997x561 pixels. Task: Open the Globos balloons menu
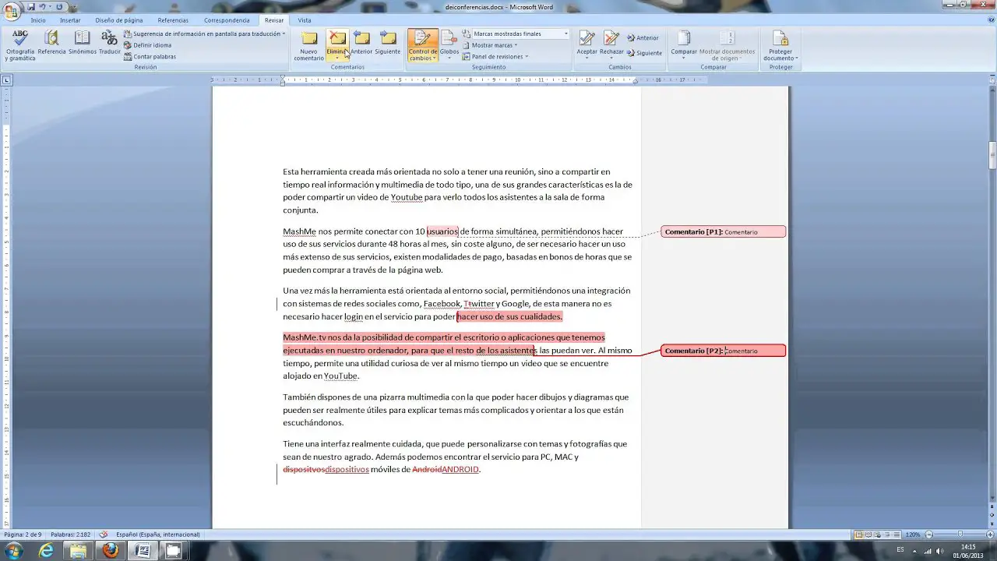(449, 45)
